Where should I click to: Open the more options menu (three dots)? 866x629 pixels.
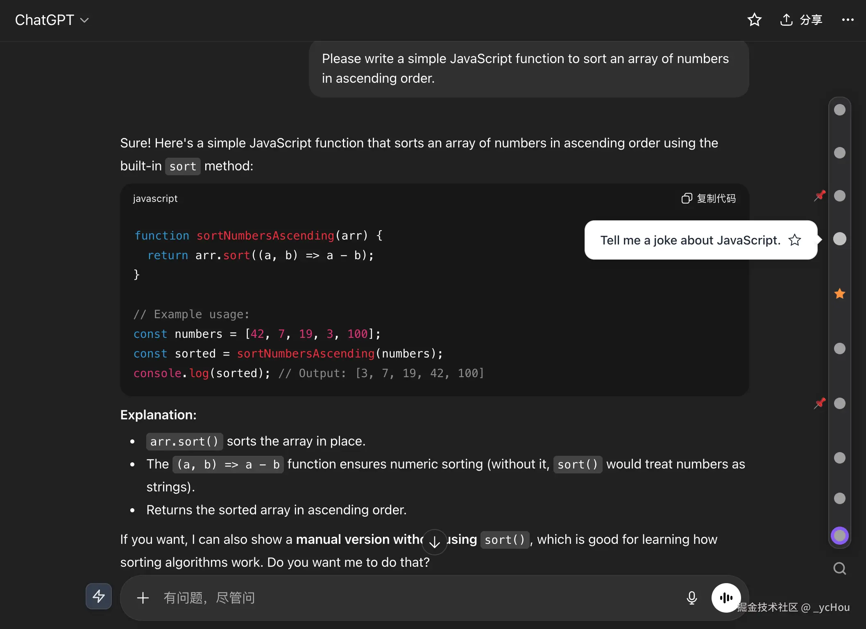[848, 20]
